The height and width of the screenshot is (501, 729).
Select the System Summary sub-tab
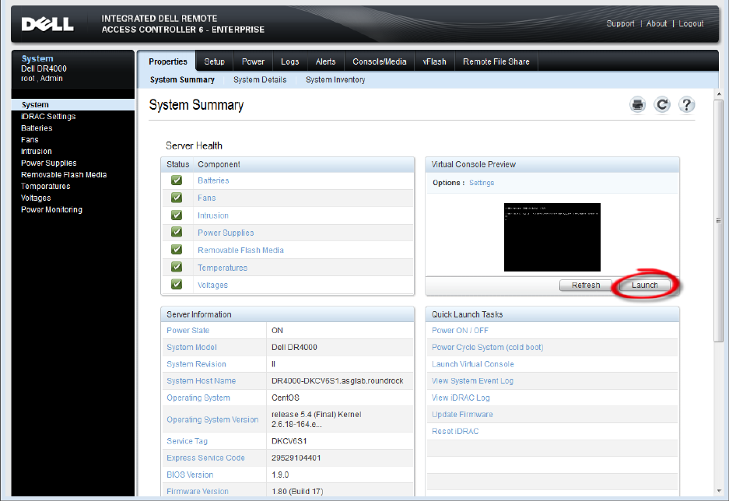coord(182,80)
